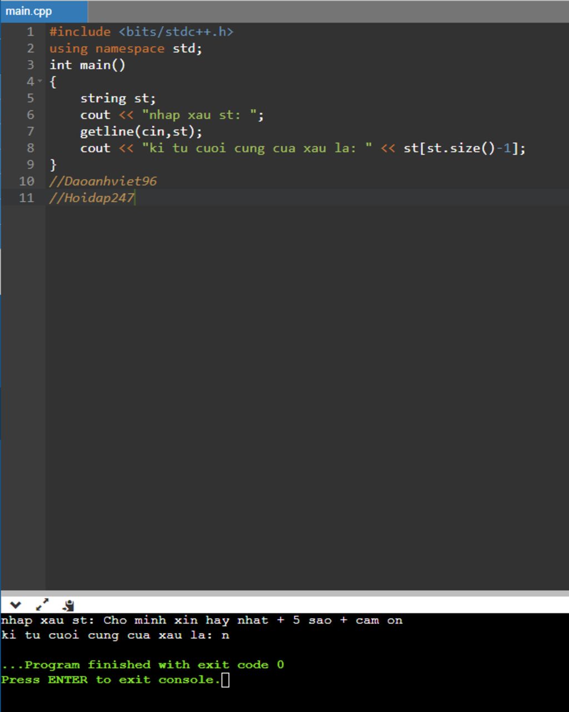Click console output 'ki tu cuoi cung cua xau la: n'
Viewport: 569px width, 712px height.
tap(115, 635)
